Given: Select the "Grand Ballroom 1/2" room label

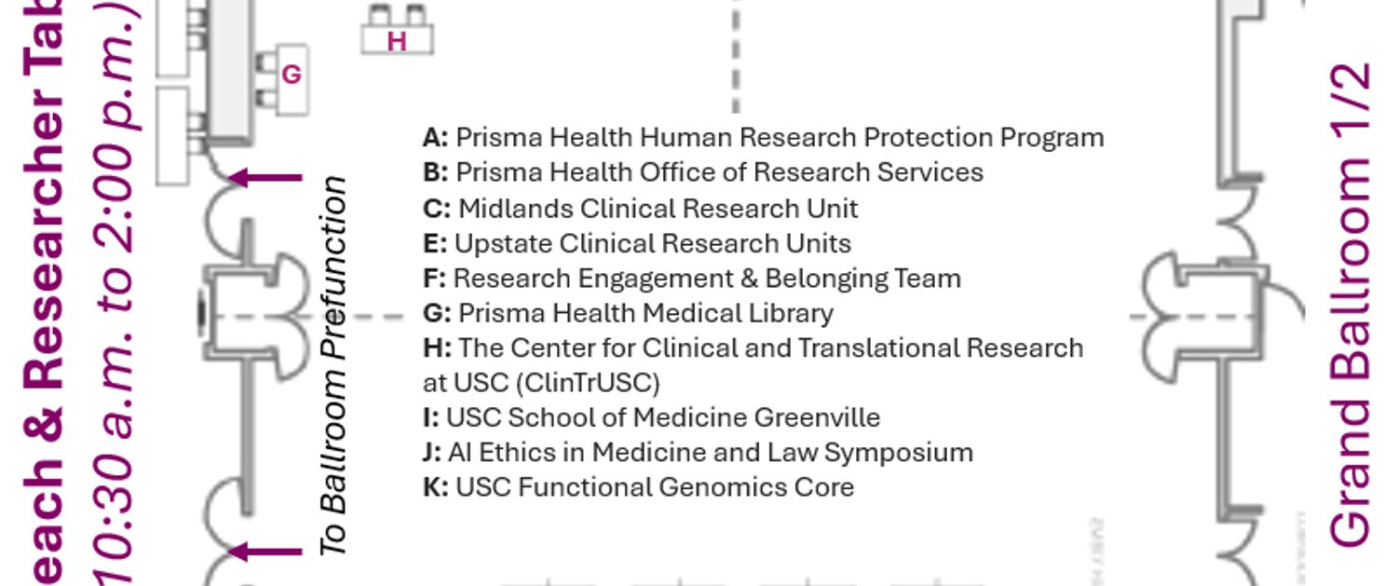Looking at the screenshot, I should pos(1350,306).
